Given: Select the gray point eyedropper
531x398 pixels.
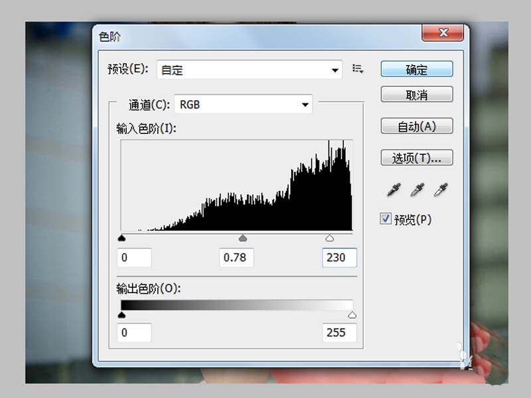Looking at the screenshot, I should tap(416, 190).
